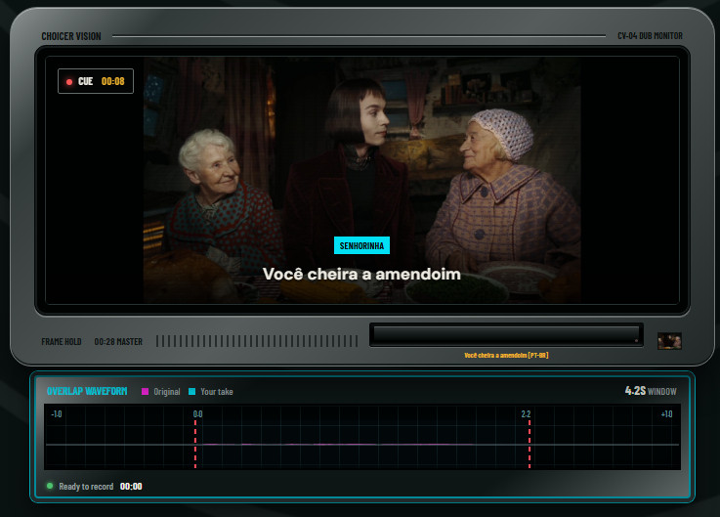Screen dimensions: 720x517
Task: Select the SENHORINHA character label
Action: (361, 245)
